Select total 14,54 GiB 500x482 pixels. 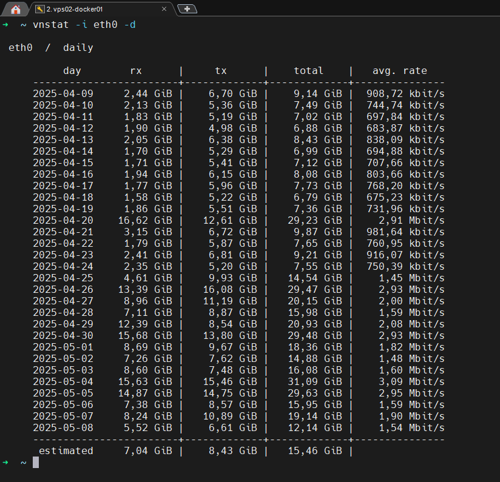tap(315, 278)
